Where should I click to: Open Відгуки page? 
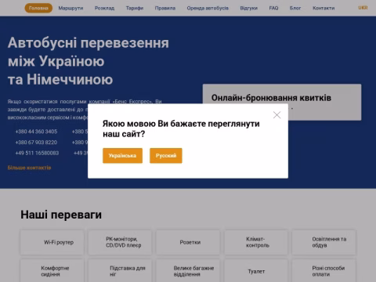tap(249, 8)
